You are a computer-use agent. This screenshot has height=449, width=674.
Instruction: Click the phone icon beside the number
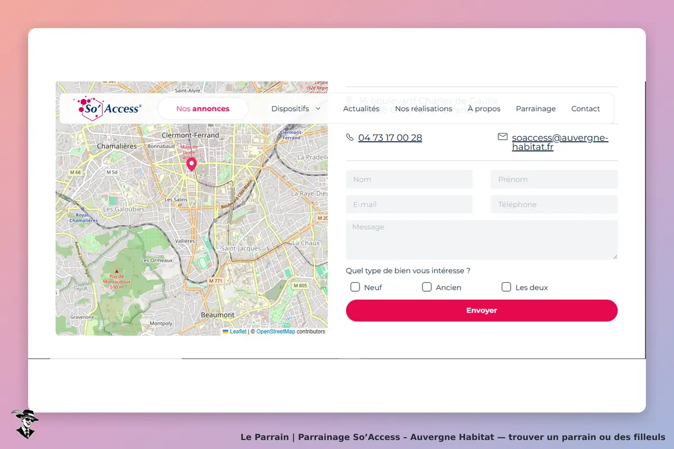[x=350, y=138]
